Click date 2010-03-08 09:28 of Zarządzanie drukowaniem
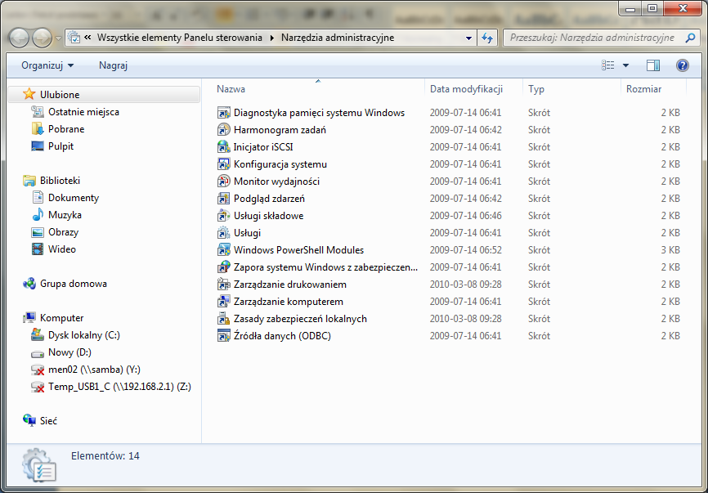This screenshot has height=493, width=708. point(465,284)
